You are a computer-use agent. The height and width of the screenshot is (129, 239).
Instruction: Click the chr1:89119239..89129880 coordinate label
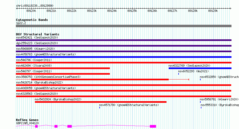coord(35,6)
